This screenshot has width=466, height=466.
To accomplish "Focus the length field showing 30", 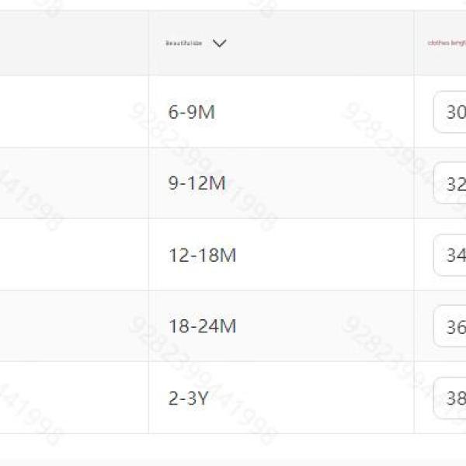I will pos(450,113).
